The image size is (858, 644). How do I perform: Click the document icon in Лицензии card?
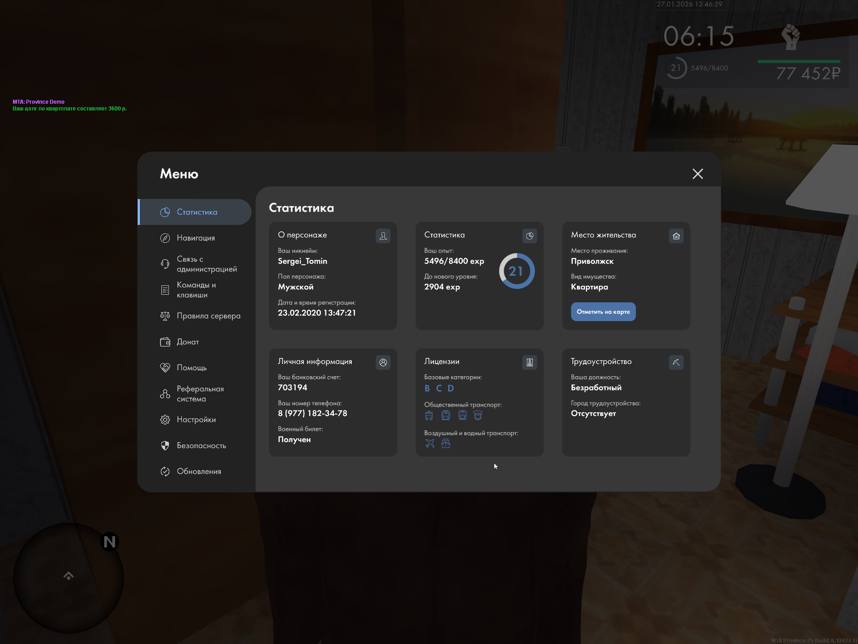tap(530, 362)
